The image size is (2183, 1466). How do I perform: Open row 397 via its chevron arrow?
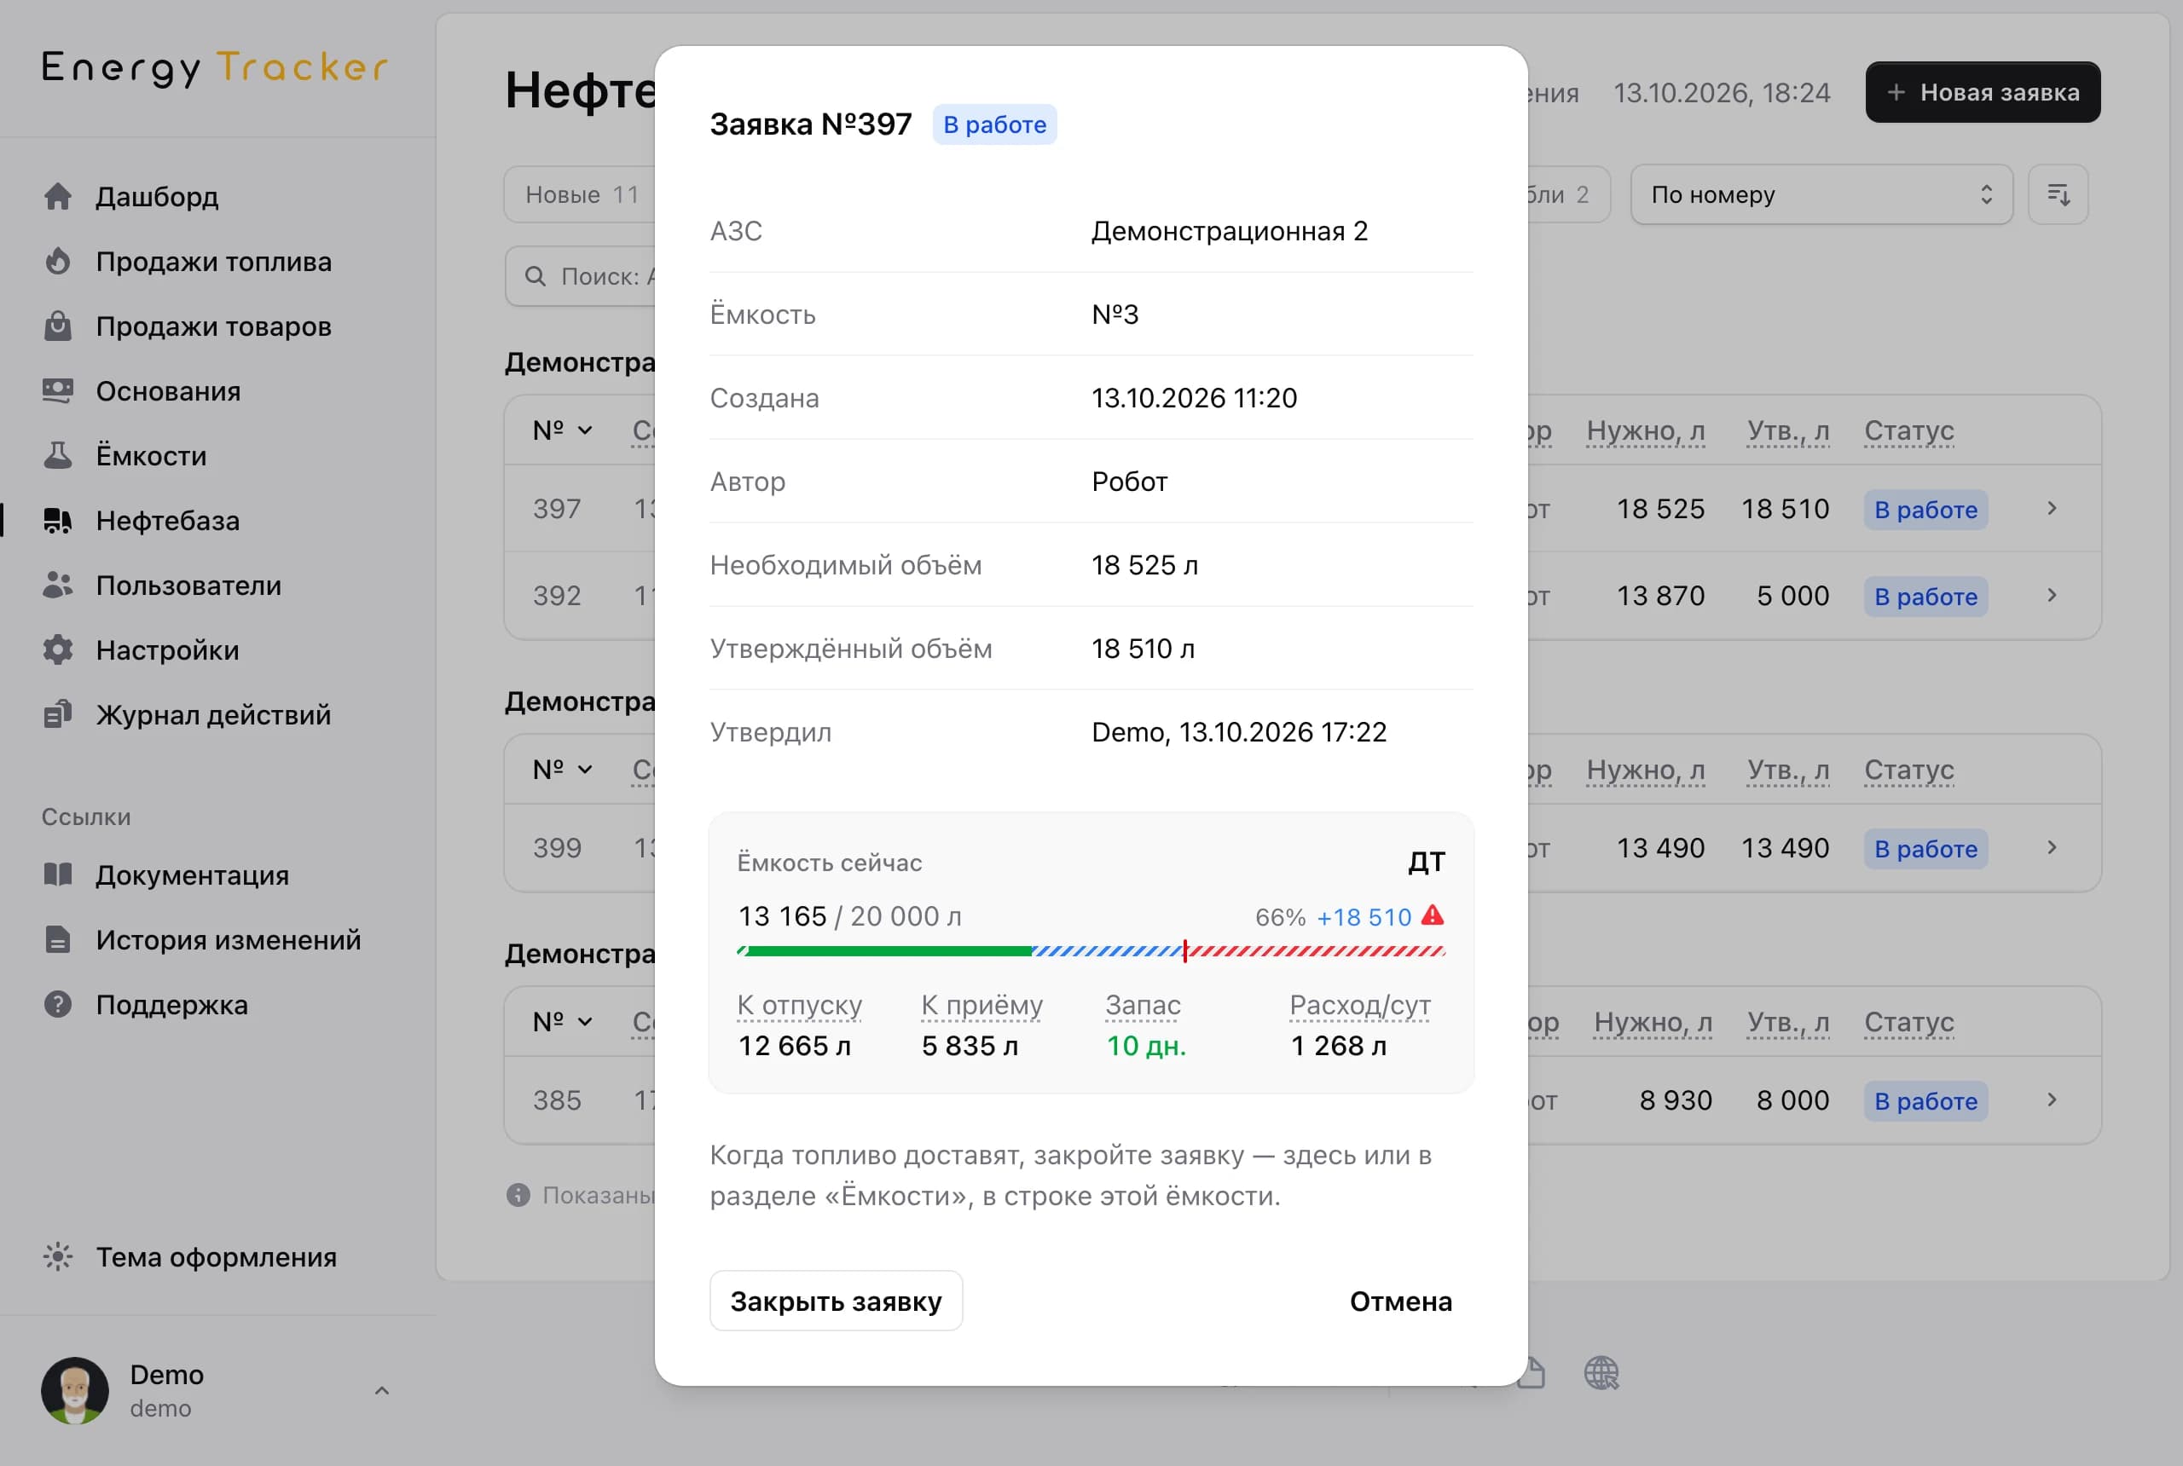2052,508
